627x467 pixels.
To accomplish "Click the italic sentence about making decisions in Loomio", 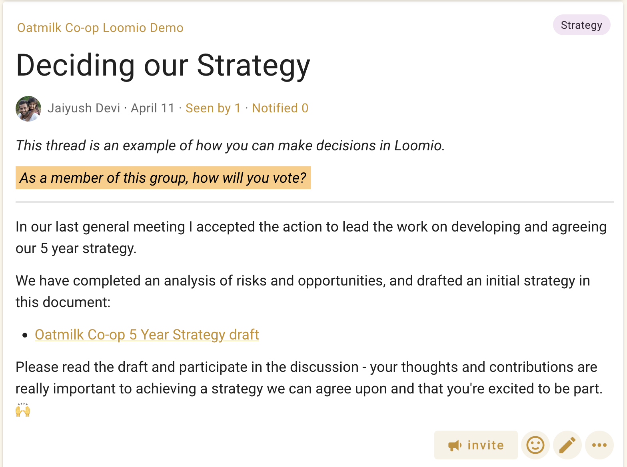I will click(230, 146).
